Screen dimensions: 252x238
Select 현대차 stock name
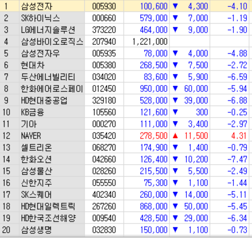click(x=33, y=65)
